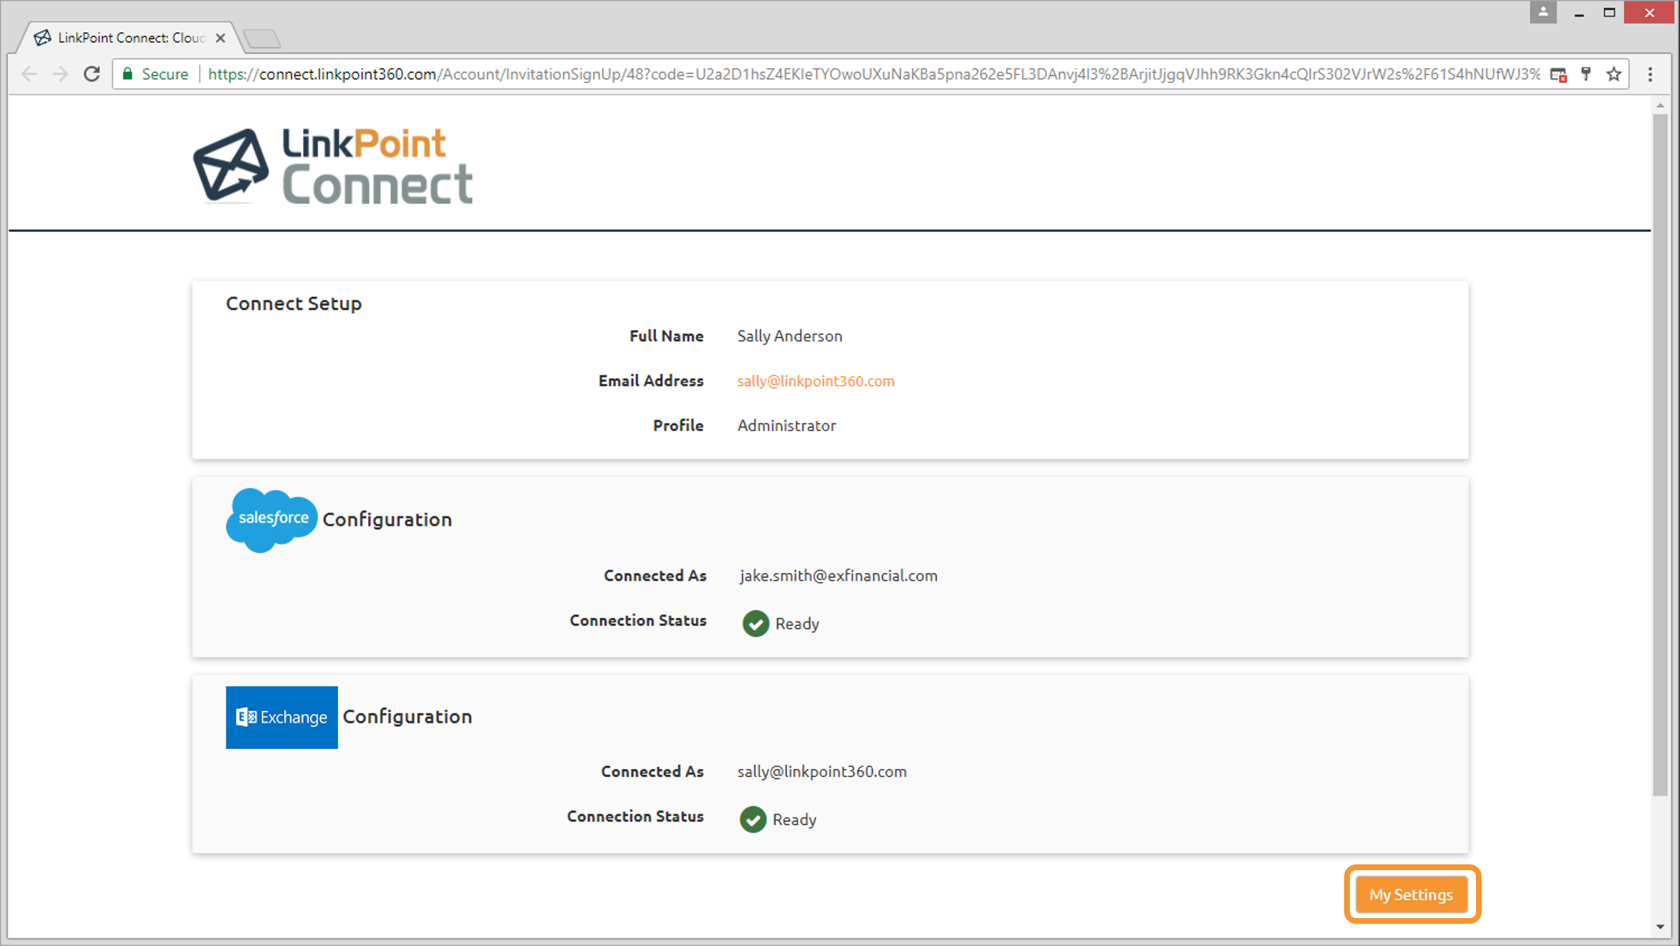Click the green Secure padlock icon
The image size is (1680, 946).
click(127, 74)
